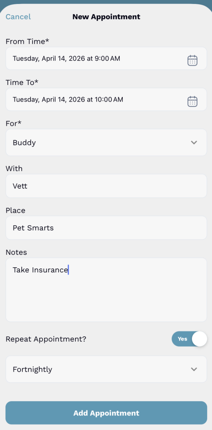Screen dimensions: 212x430
Task: Tap Cancel to dismiss the form
Action: [x=18, y=16]
